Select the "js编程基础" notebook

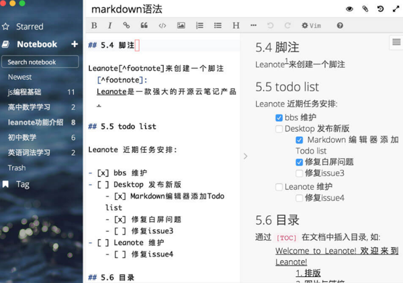(24, 92)
